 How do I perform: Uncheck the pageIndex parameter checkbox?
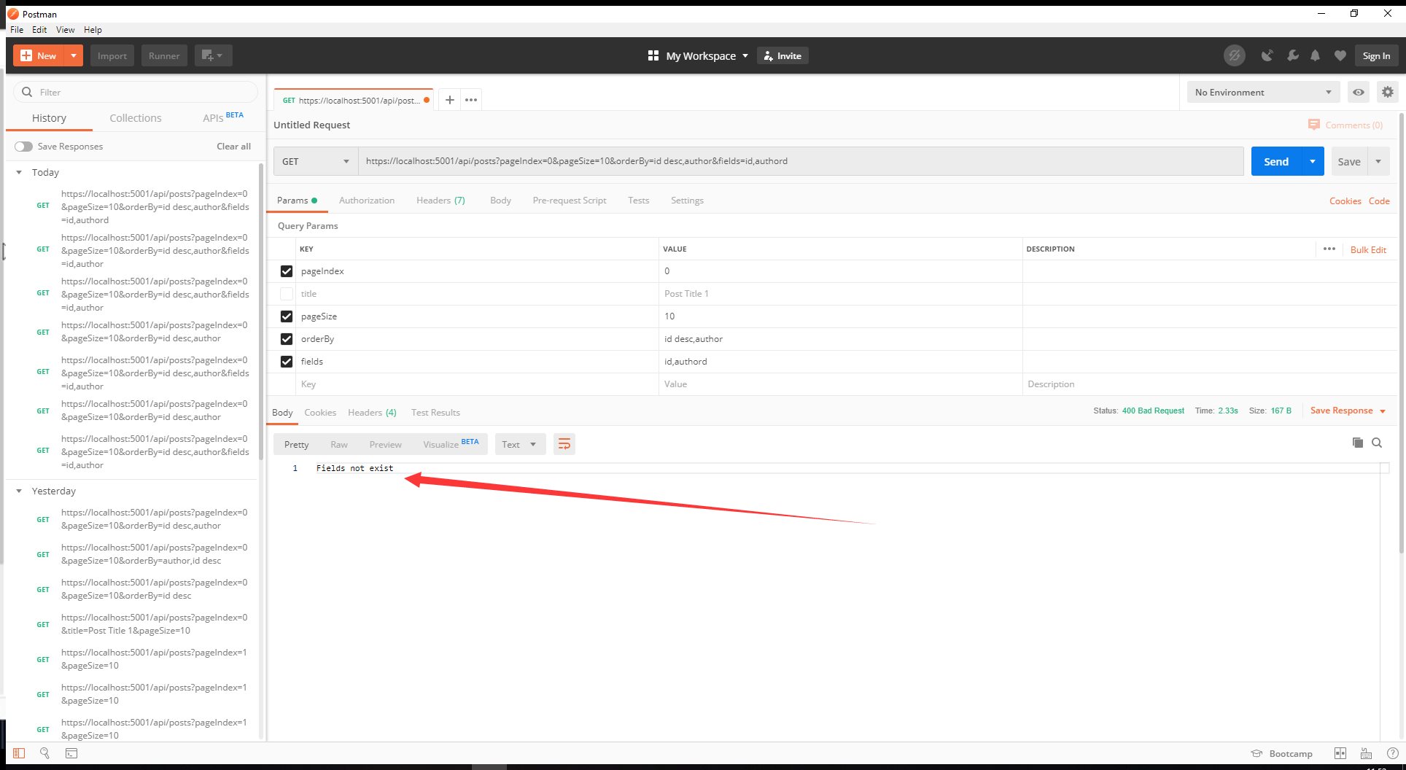(x=287, y=271)
